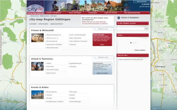The width and height of the screenshot is (177, 110).
Task: Open the Firma eintragen menu item
Action: tap(75, 13)
